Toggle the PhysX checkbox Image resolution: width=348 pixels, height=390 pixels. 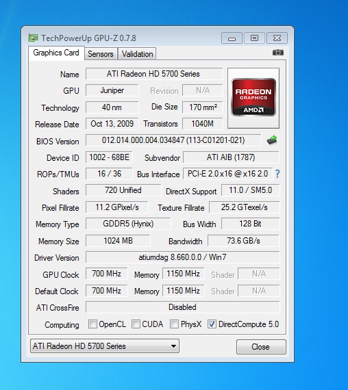click(x=174, y=324)
